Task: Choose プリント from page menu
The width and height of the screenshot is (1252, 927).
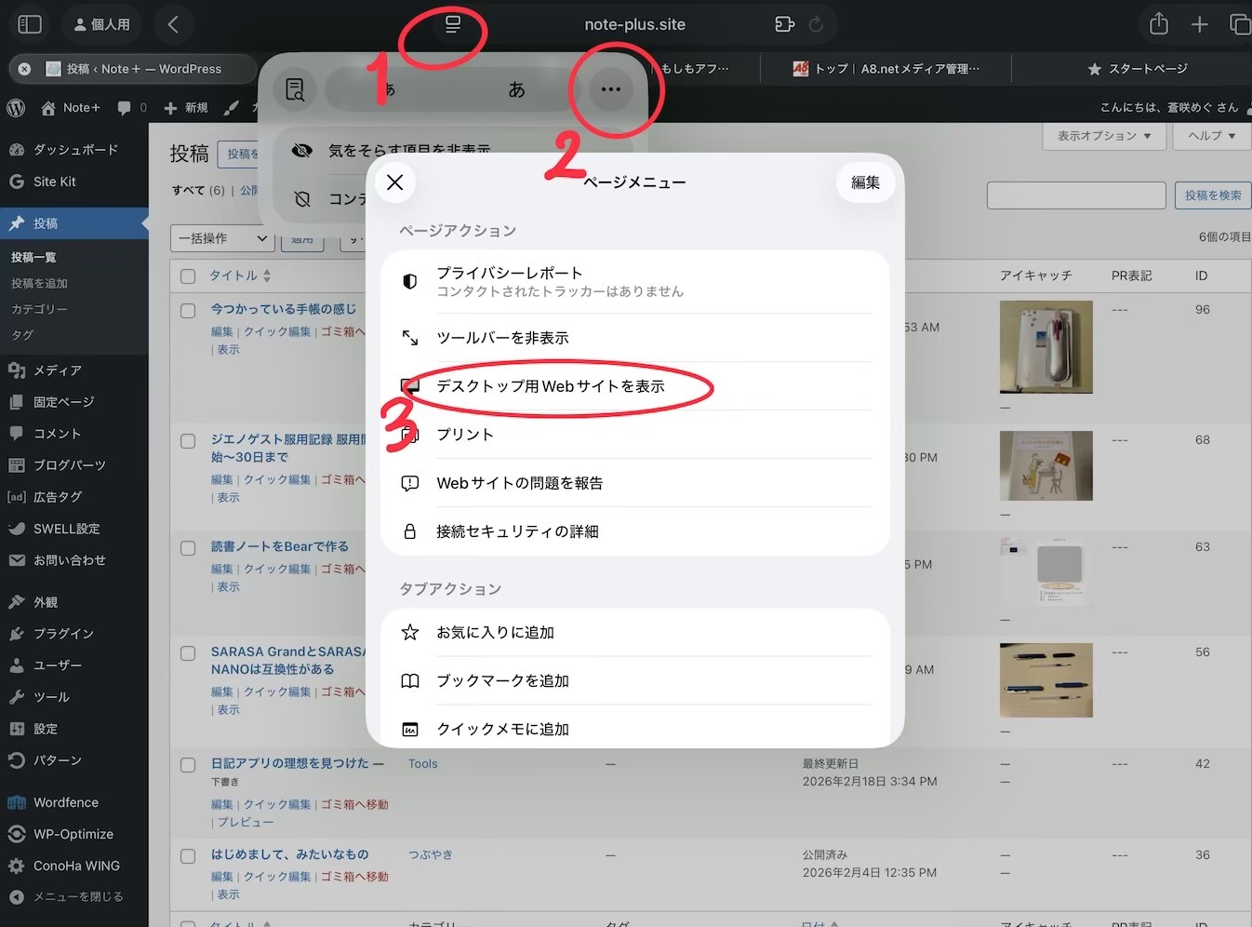Action: point(465,435)
